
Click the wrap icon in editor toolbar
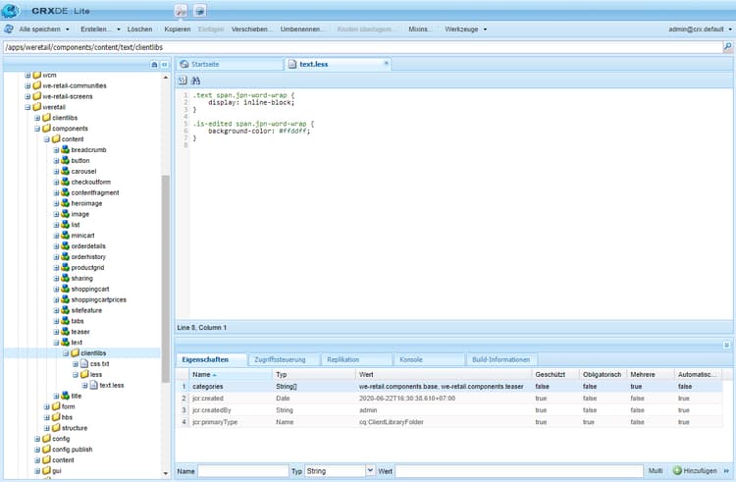pos(183,80)
